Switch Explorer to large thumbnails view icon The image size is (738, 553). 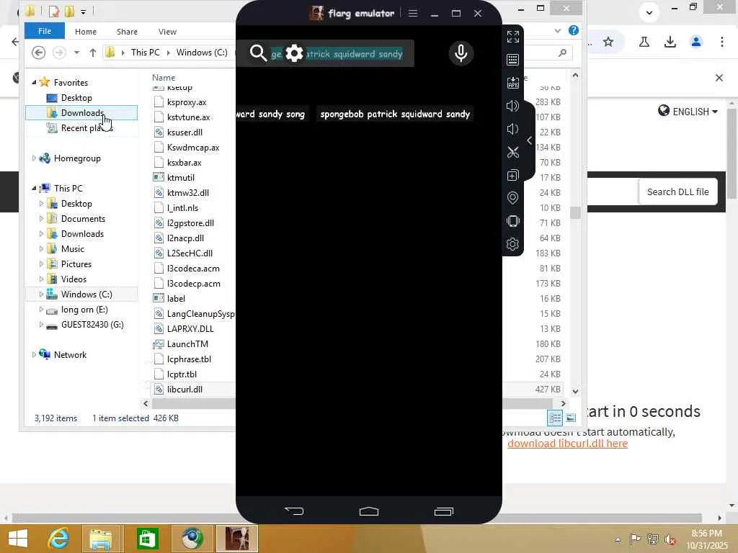tap(571, 418)
